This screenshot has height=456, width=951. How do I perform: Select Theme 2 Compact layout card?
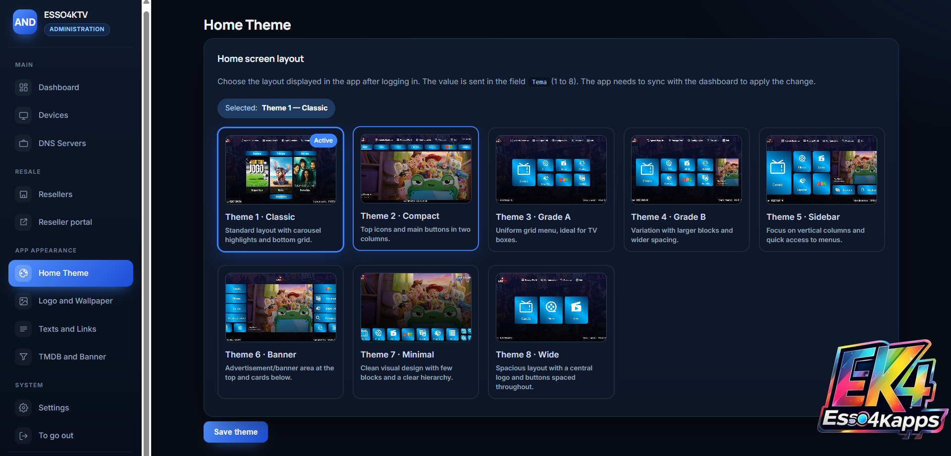pyautogui.click(x=416, y=189)
